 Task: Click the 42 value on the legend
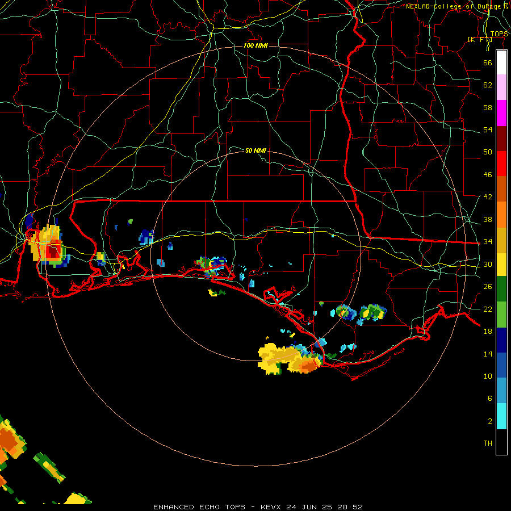(x=488, y=196)
